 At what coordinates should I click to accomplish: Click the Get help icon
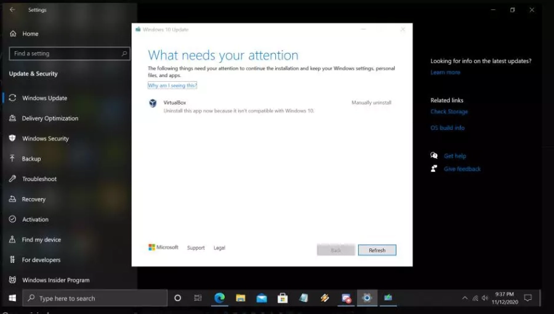pyautogui.click(x=435, y=156)
